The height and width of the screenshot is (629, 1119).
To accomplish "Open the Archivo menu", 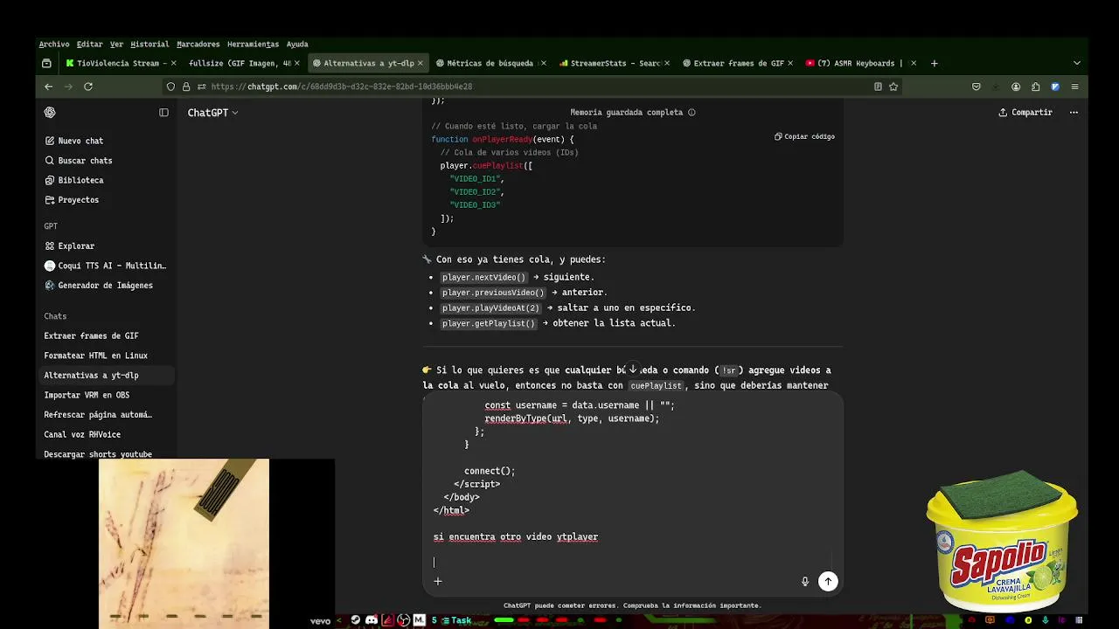I will tap(54, 44).
